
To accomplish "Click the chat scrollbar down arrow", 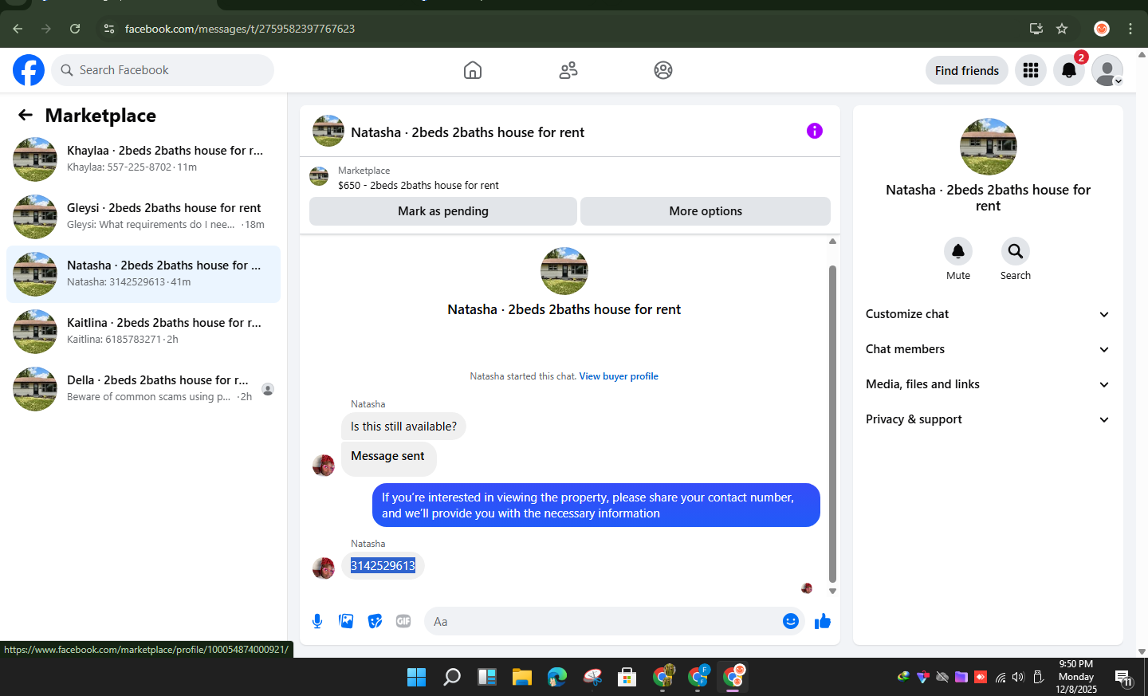I will (x=832, y=591).
